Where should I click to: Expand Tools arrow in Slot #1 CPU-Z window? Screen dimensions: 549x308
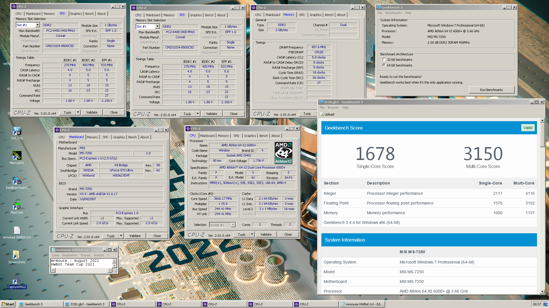click(198, 114)
